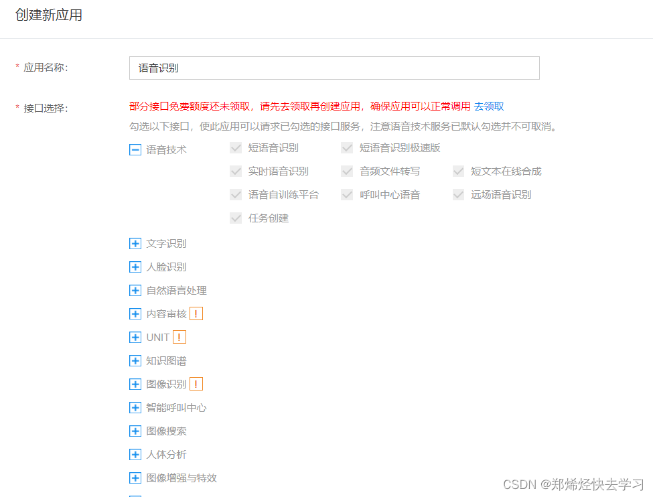653x497 pixels.
Task: Click the 图像增强与特效 category label
Action: [x=182, y=478]
